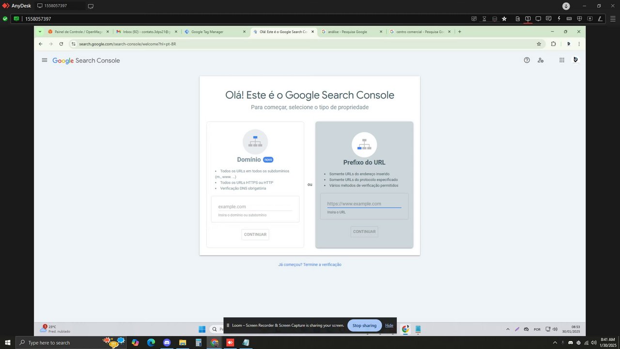This screenshot has height=349, width=620.
Task: Switch to Painel de Controle OpenMage tab
Action: pos(78,32)
